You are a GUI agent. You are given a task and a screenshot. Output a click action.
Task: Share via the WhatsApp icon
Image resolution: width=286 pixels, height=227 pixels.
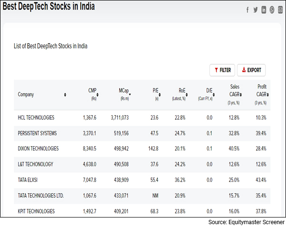tap(272, 9)
